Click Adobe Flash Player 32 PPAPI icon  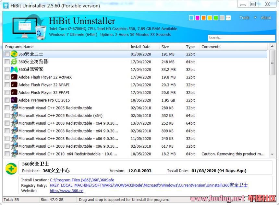[x=14, y=92]
